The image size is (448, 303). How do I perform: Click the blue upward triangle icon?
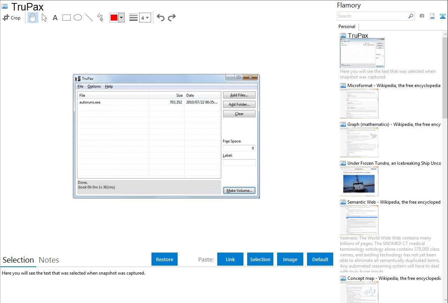(442, 16)
